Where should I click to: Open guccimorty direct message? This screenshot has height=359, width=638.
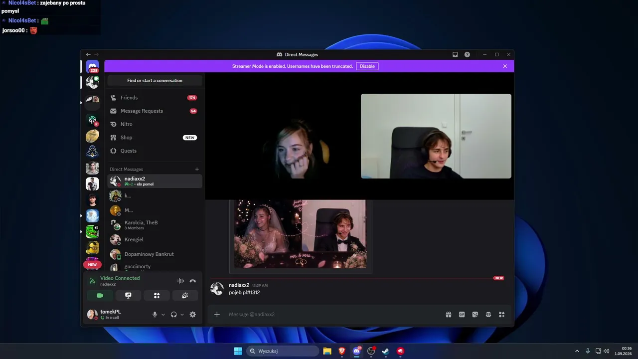point(155,267)
